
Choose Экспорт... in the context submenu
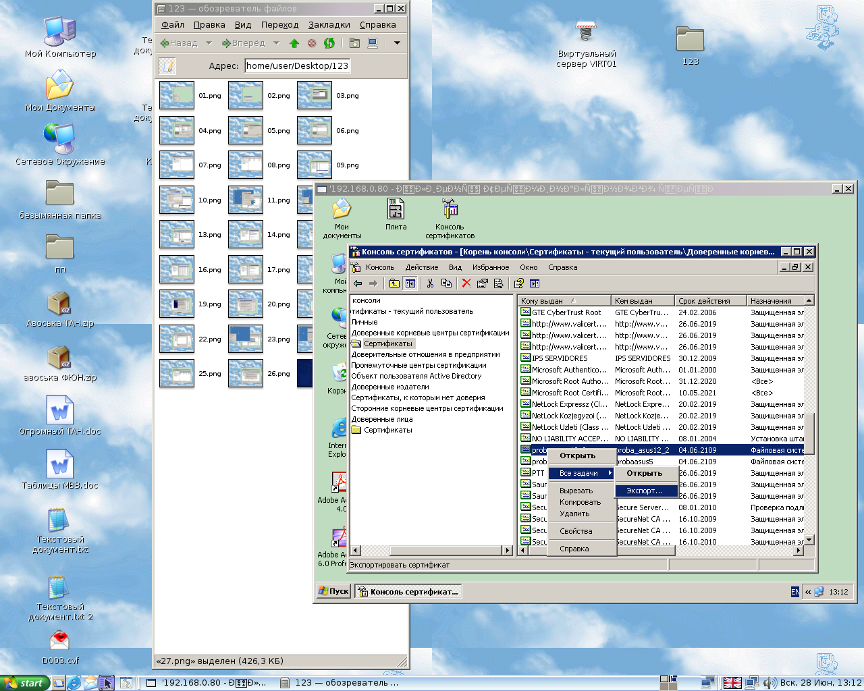click(644, 491)
